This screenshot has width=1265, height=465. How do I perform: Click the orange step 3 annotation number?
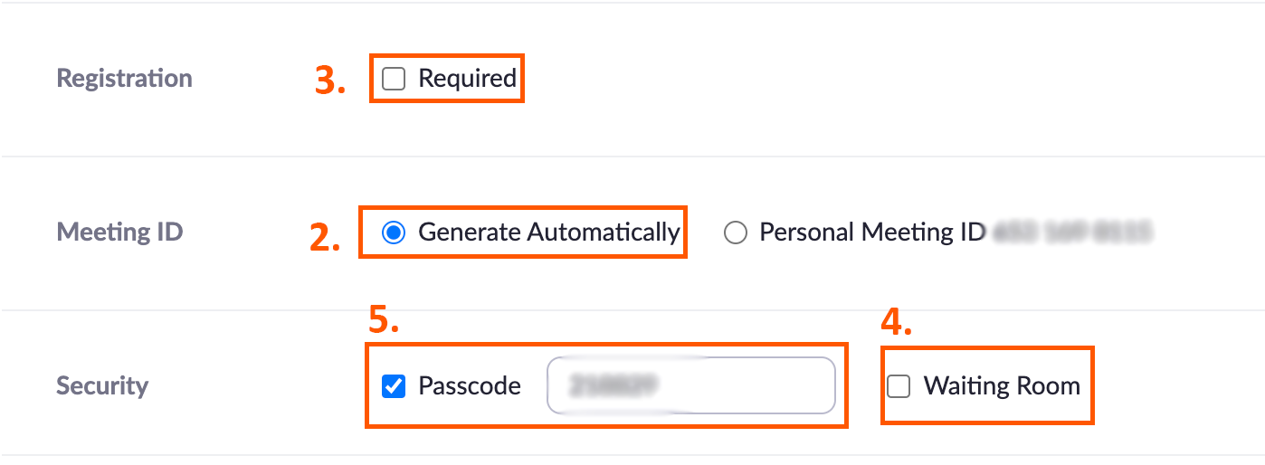coord(330,81)
